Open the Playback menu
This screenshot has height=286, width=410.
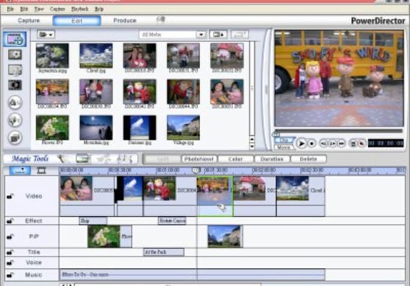click(80, 9)
